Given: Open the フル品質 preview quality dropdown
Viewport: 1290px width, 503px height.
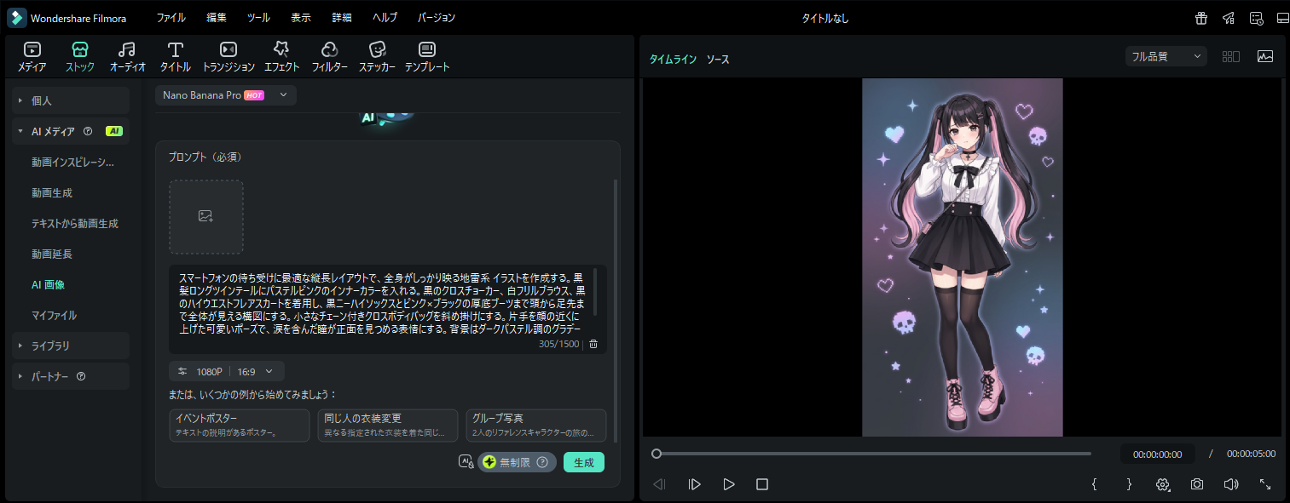Looking at the screenshot, I should click(x=1165, y=57).
